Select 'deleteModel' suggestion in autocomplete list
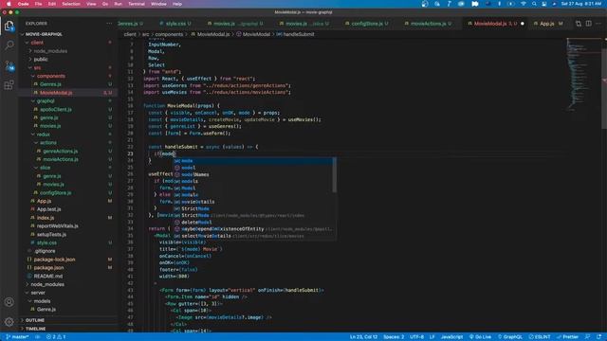The image size is (607, 341). (x=254, y=223)
